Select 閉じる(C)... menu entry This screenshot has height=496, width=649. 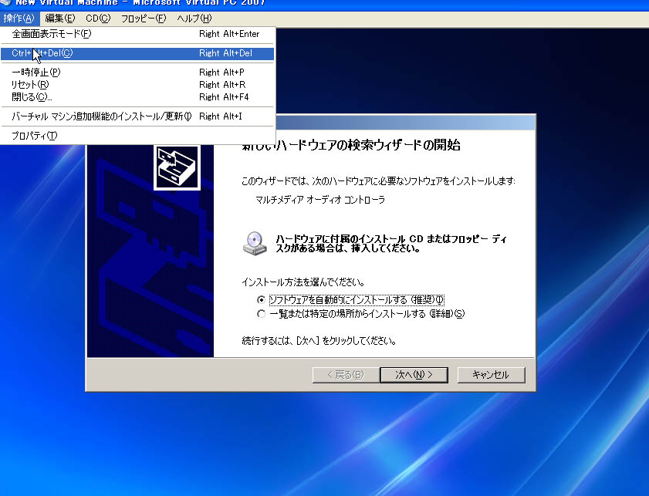tap(137, 97)
